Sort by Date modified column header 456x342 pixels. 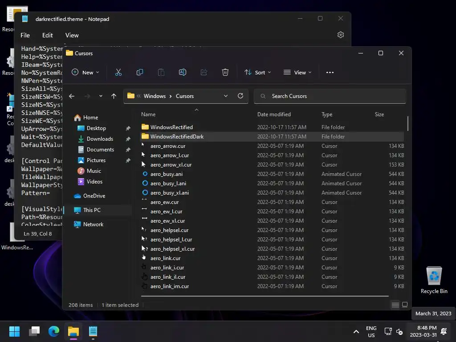[x=274, y=114]
